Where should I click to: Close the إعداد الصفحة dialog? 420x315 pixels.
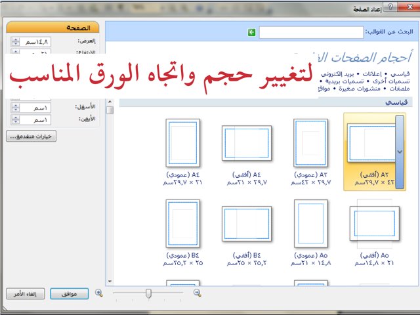pos(409,7)
